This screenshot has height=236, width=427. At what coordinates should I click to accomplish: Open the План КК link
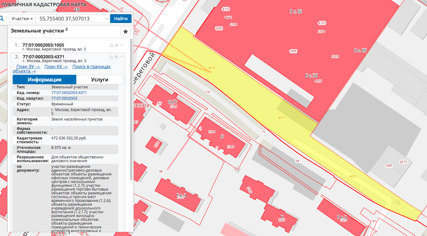click(56, 67)
